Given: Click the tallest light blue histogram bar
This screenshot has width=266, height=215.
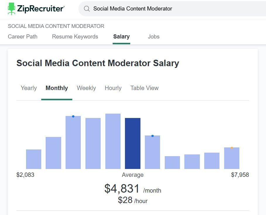Looking at the screenshot, I should [x=113, y=141].
